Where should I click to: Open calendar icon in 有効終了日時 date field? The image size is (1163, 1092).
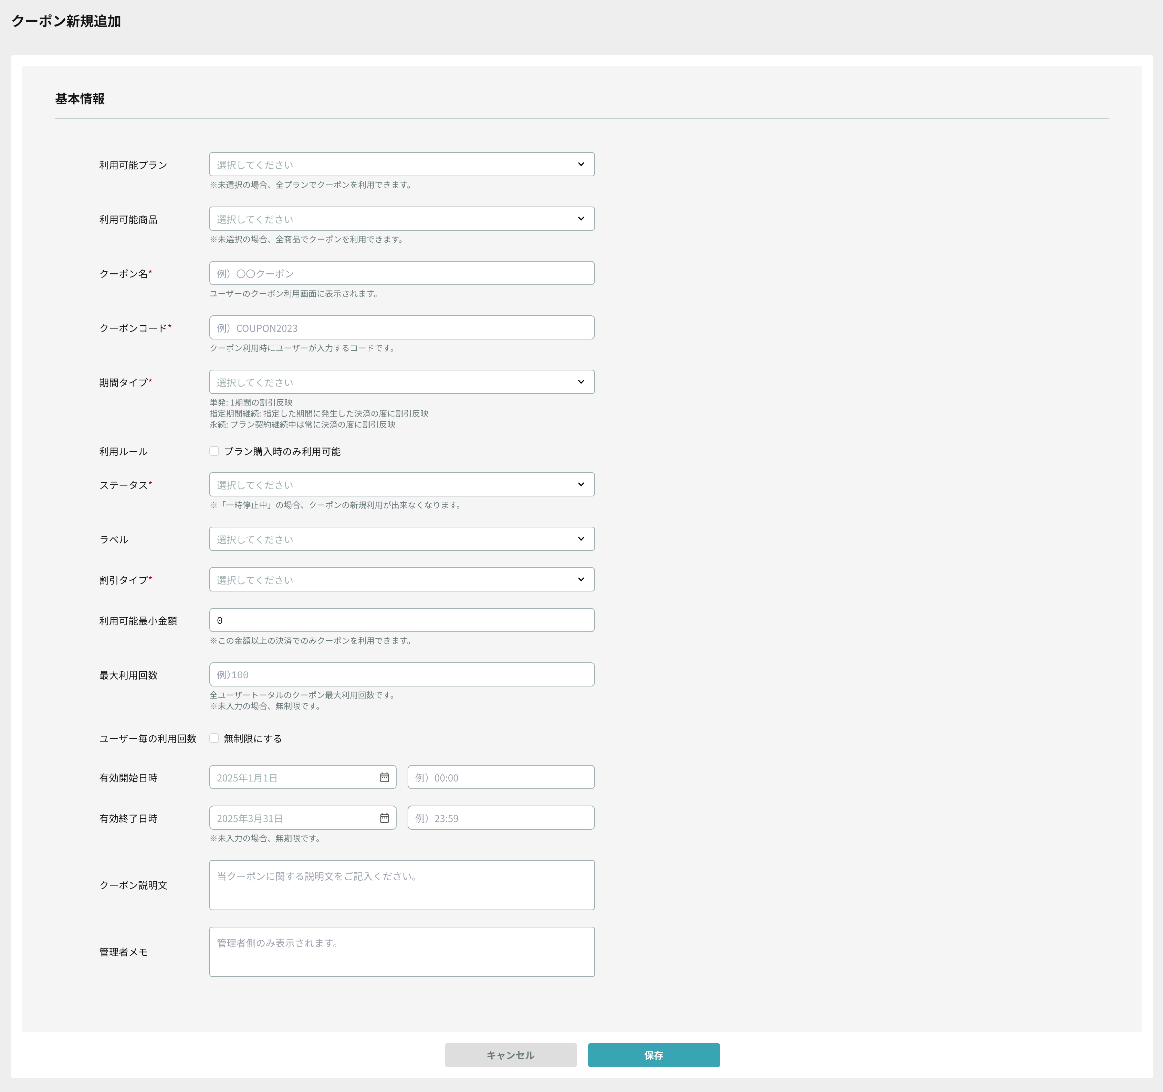click(384, 818)
